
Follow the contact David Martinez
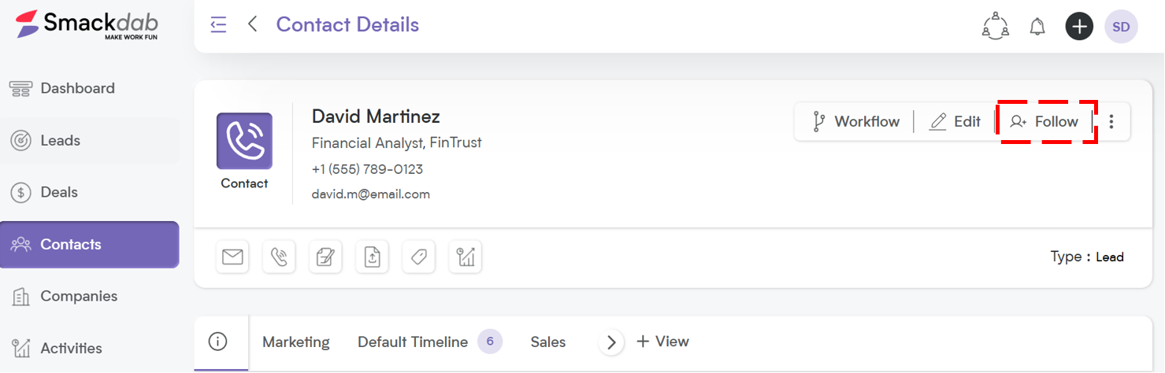tap(1044, 121)
